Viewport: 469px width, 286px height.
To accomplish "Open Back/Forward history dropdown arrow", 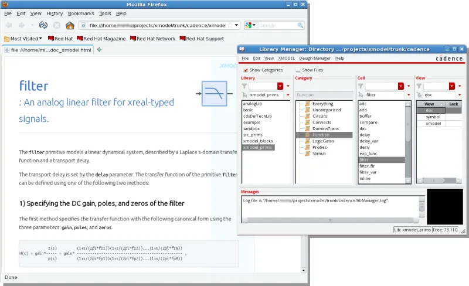I will click(x=32, y=25).
